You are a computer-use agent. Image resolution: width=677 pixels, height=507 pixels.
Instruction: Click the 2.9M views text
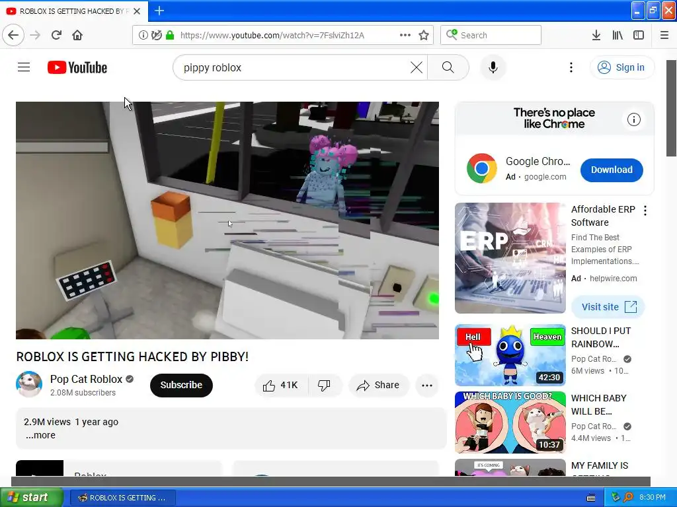click(47, 422)
